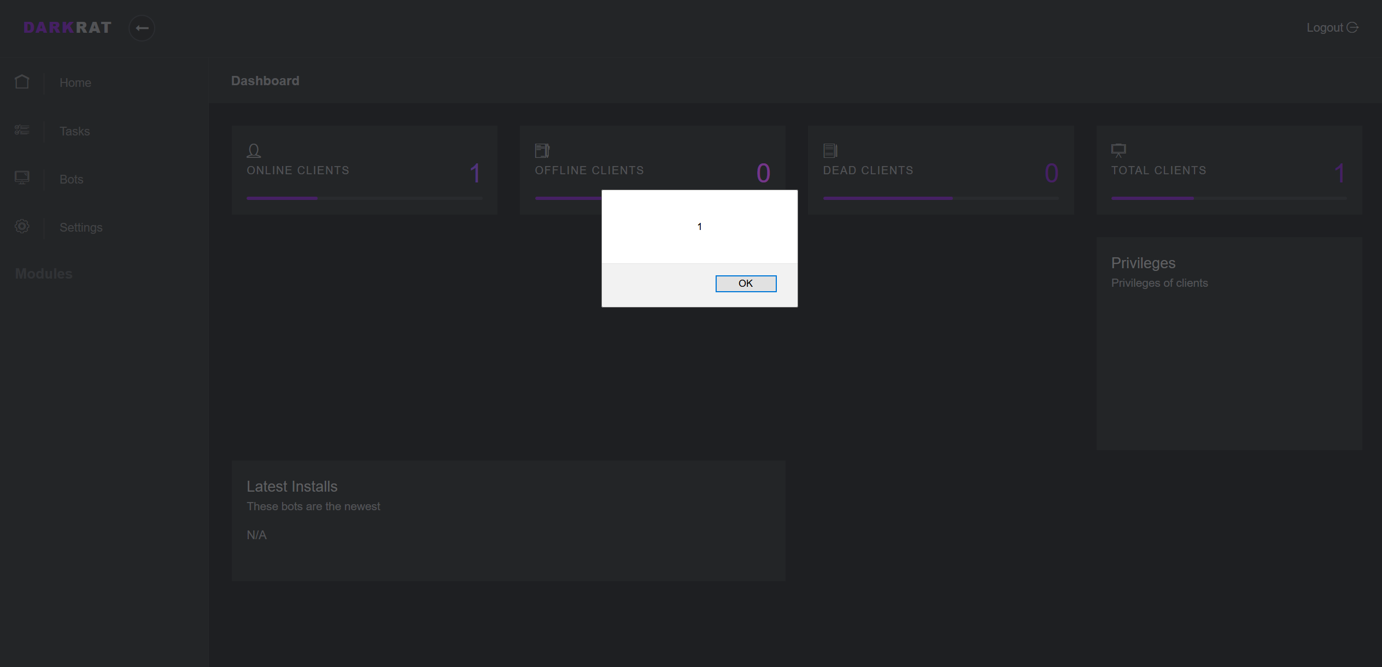Click the DARKRAT logo
Viewport: 1382px width, 667px height.
click(68, 28)
